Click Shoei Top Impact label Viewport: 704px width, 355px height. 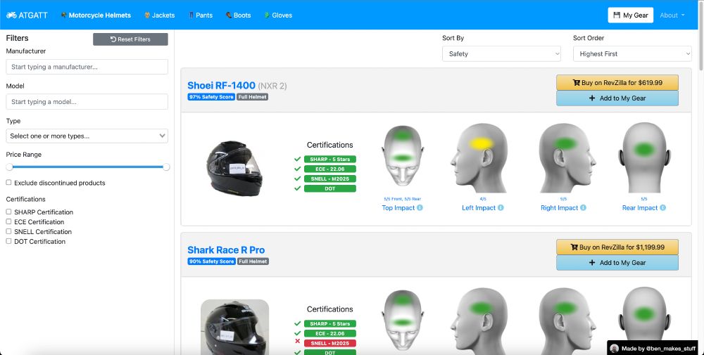[398, 207]
